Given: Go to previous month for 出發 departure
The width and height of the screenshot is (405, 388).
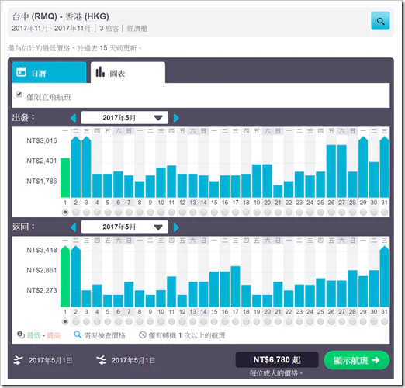Looking at the screenshot, I should 73,118.
